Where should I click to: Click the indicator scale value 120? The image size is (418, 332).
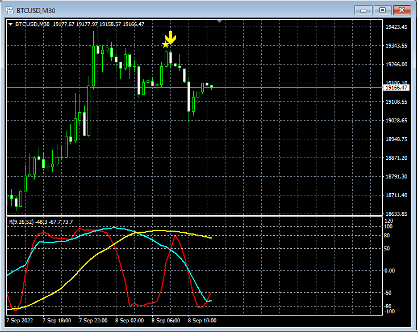click(x=388, y=221)
